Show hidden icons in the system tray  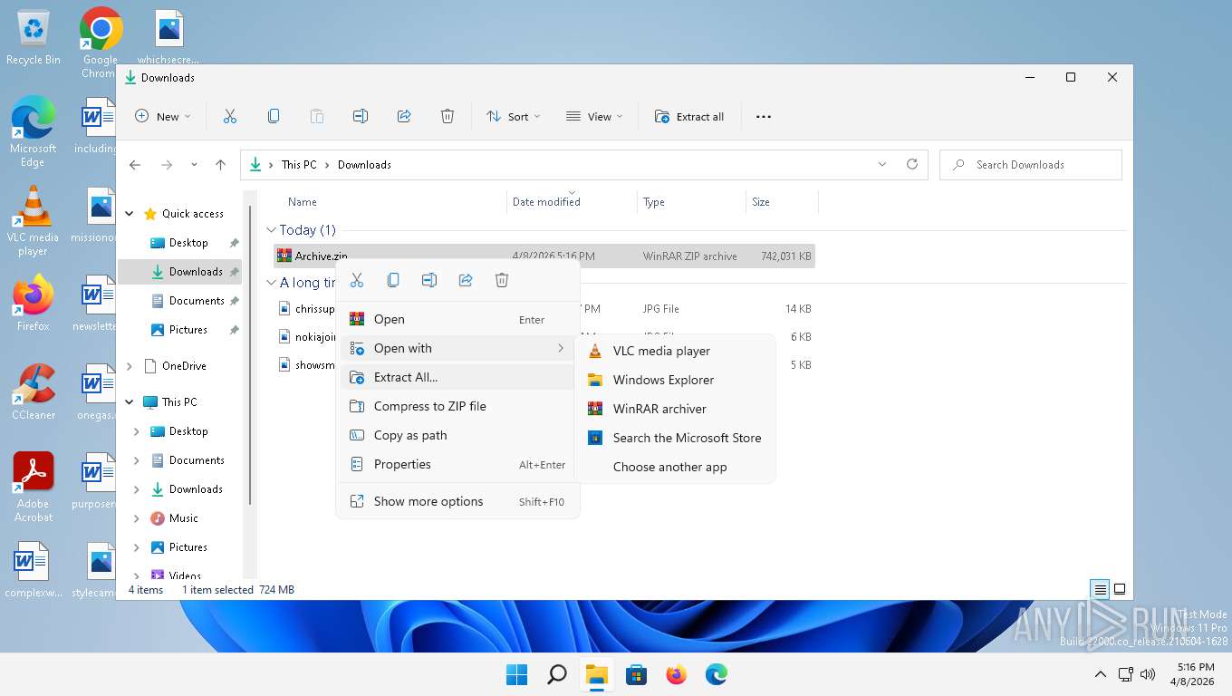point(1101,674)
